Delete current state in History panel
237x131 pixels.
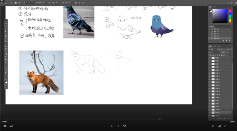click(230, 41)
